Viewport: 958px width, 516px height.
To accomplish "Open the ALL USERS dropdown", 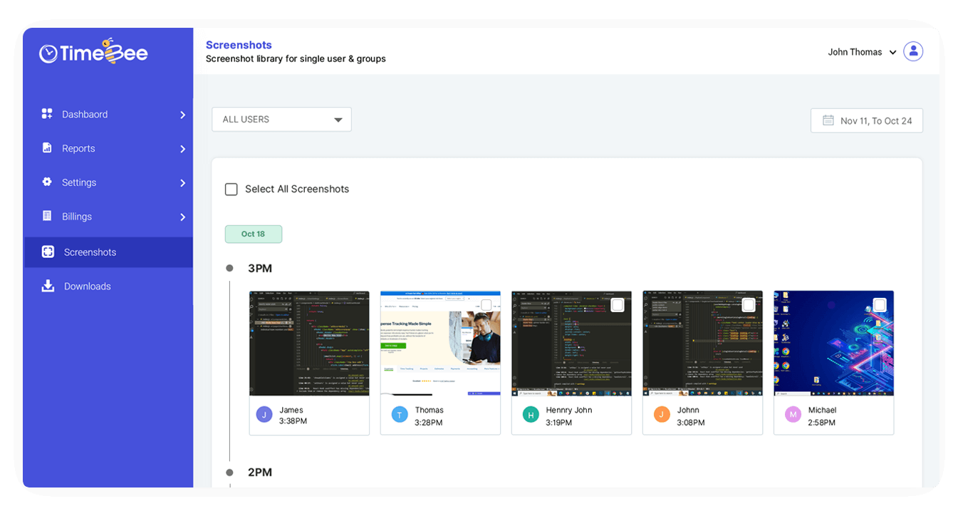I will [x=281, y=119].
